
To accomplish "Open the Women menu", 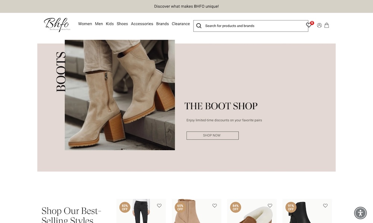I will click(x=85, y=24).
